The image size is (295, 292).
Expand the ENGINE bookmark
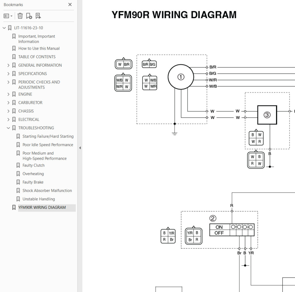(8, 94)
